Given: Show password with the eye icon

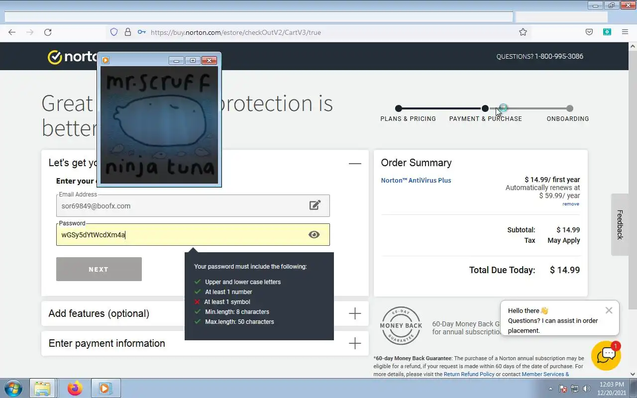Looking at the screenshot, I should coord(314,235).
